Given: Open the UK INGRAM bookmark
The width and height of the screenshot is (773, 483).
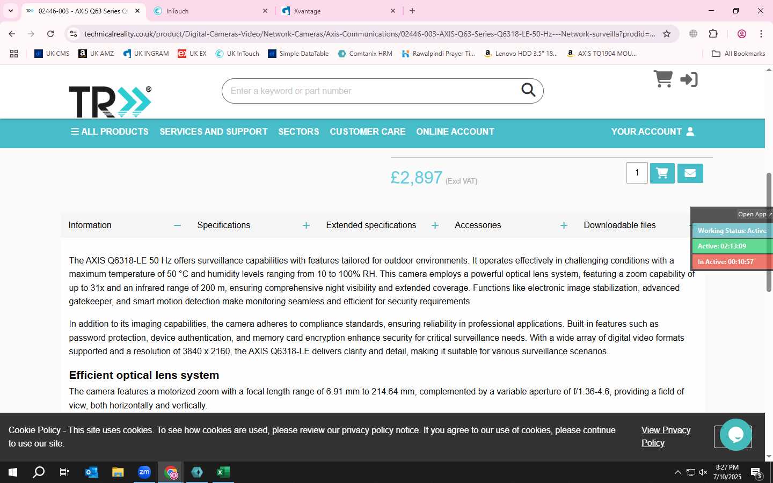Looking at the screenshot, I should coord(145,54).
